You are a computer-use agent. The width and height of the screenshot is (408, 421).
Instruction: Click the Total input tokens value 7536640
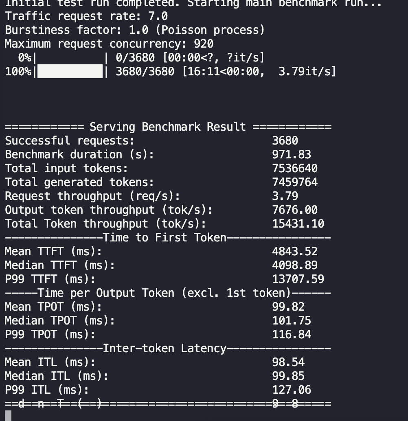tap(295, 169)
